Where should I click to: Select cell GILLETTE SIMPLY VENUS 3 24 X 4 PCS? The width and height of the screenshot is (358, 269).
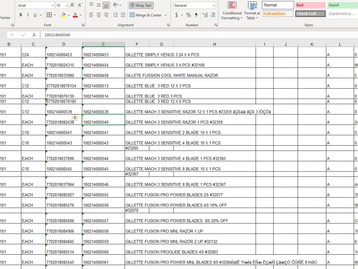pos(190,52)
